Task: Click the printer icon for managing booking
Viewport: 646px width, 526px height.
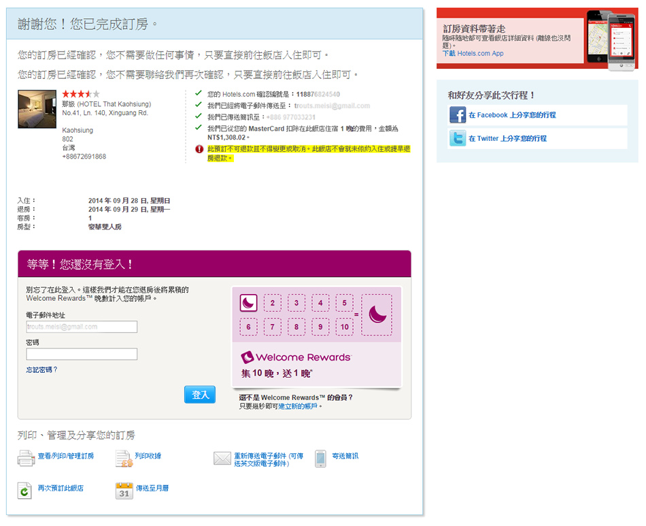Action: (26, 459)
